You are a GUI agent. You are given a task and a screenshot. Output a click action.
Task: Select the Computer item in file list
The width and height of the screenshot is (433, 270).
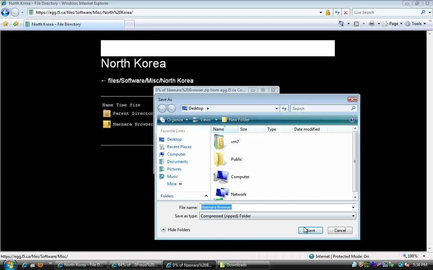click(240, 177)
